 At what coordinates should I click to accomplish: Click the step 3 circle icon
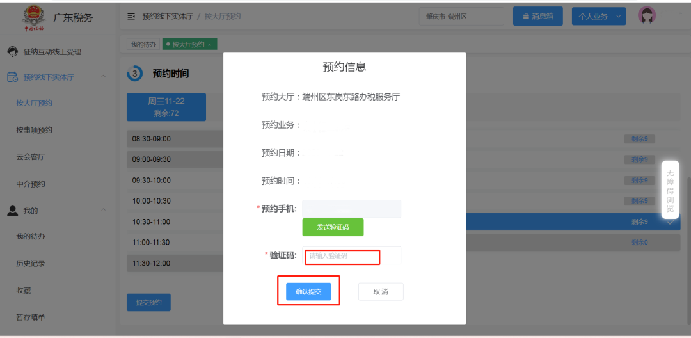point(134,74)
